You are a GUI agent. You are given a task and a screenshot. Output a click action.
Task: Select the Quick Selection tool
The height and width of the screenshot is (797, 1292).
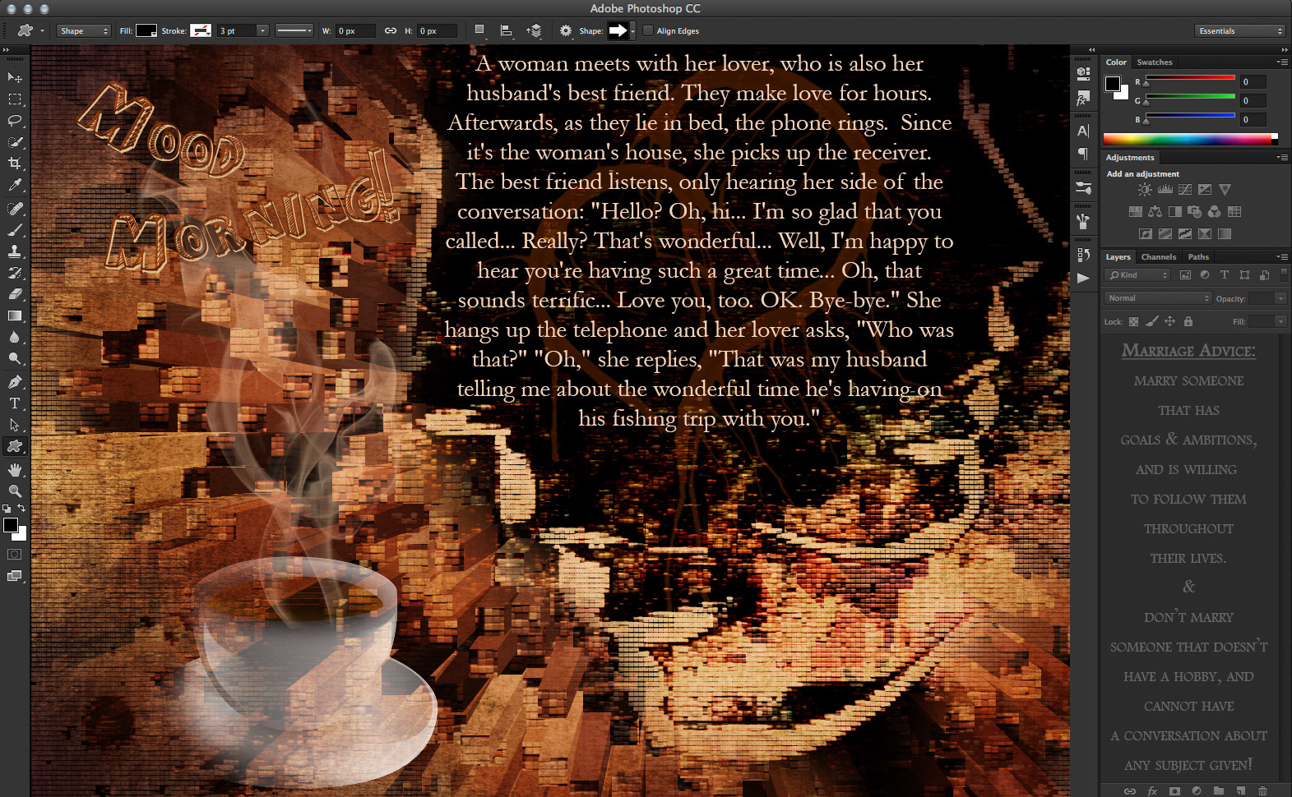coord(15,142)
